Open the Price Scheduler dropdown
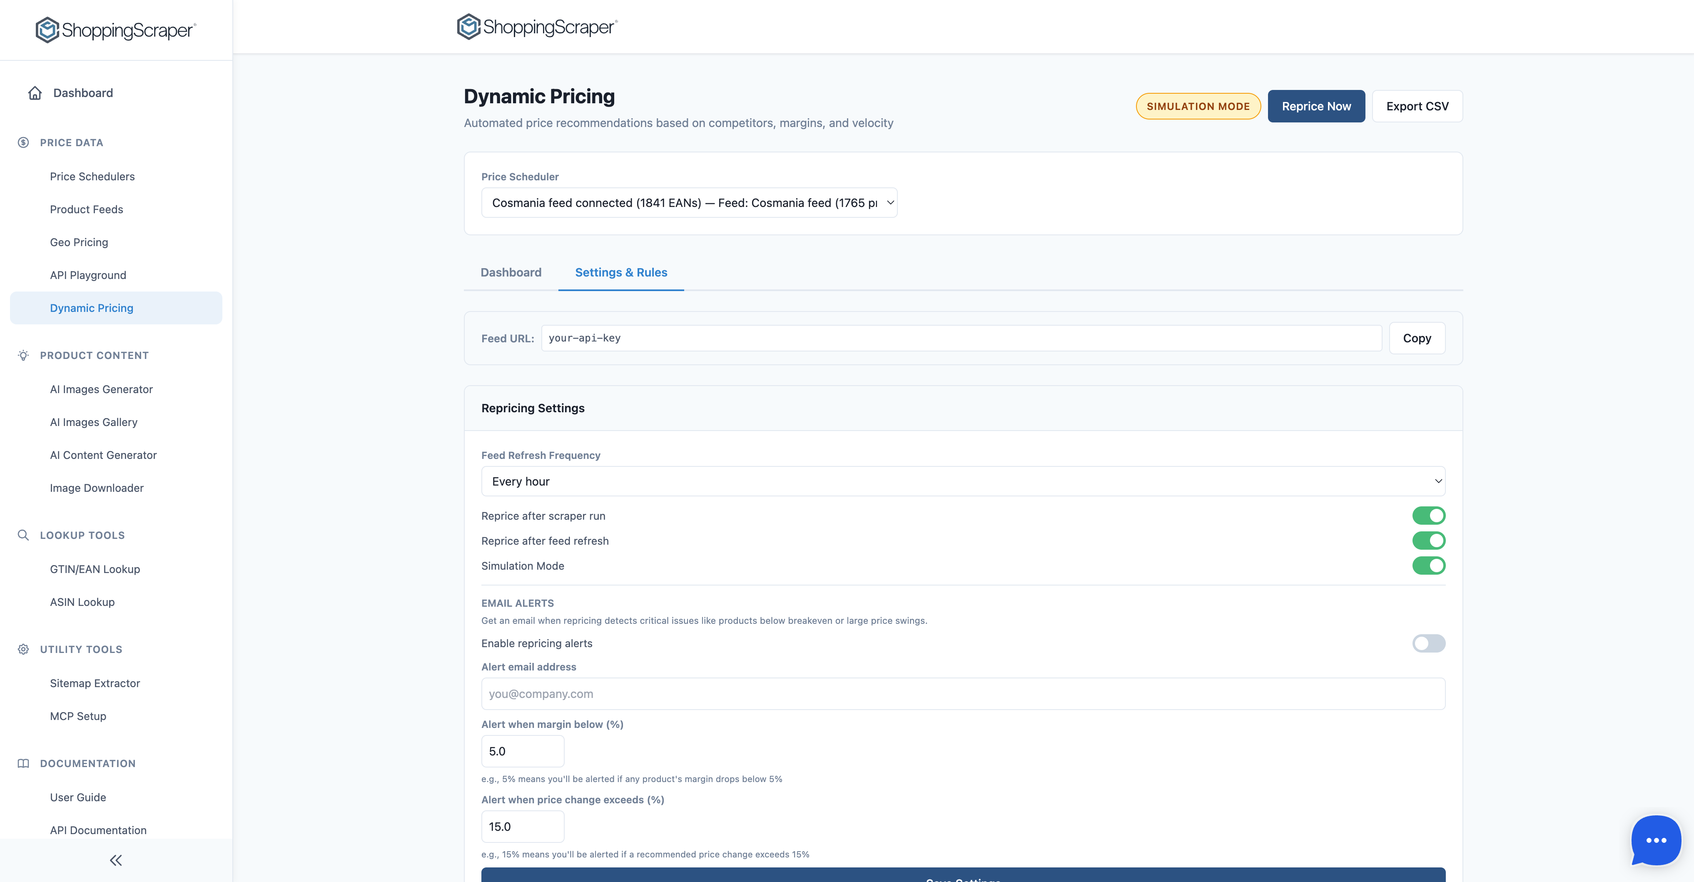 click(x=688, y=202)
